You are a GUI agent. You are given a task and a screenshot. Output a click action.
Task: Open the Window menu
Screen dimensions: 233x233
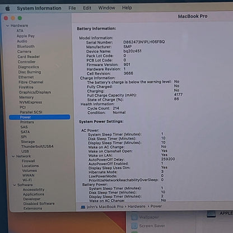[x=106, y=8]
